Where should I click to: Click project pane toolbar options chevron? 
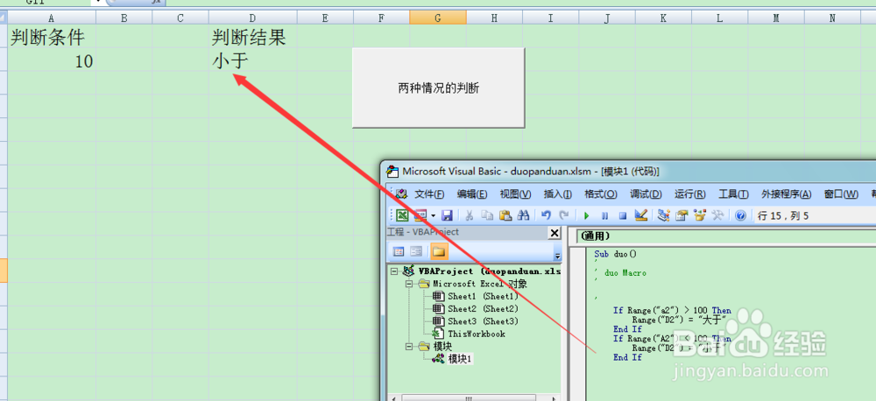coord(556,256)
